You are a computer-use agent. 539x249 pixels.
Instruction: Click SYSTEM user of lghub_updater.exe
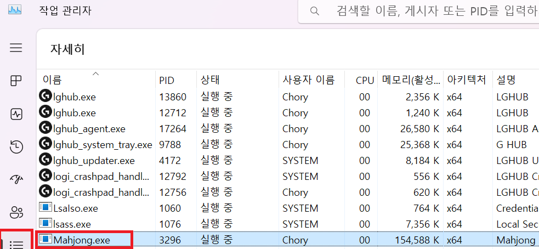(x=300, y=161)
